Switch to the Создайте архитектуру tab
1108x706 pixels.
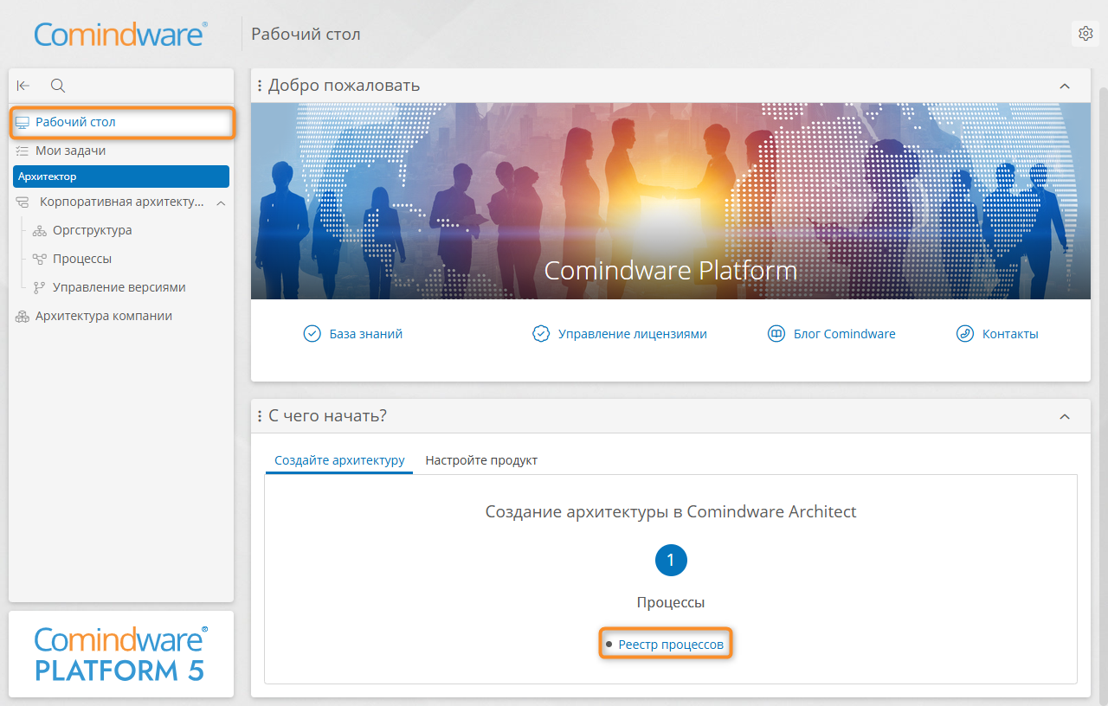(339, 460)
